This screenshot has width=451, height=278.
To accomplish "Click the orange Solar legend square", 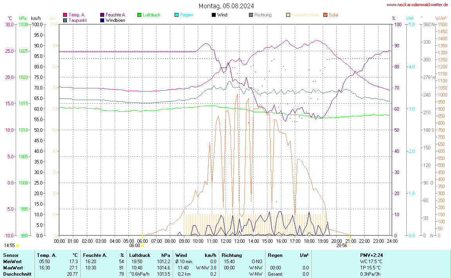I will [x=325, y=15].
